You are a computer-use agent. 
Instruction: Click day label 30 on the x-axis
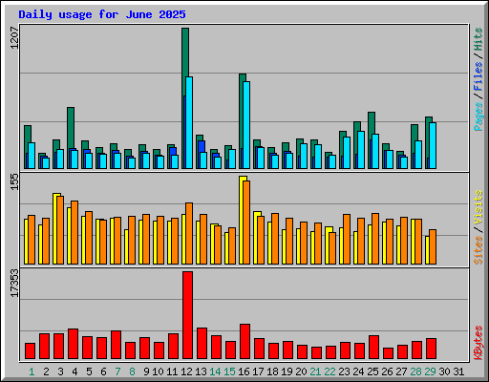[x=444, y=371]
